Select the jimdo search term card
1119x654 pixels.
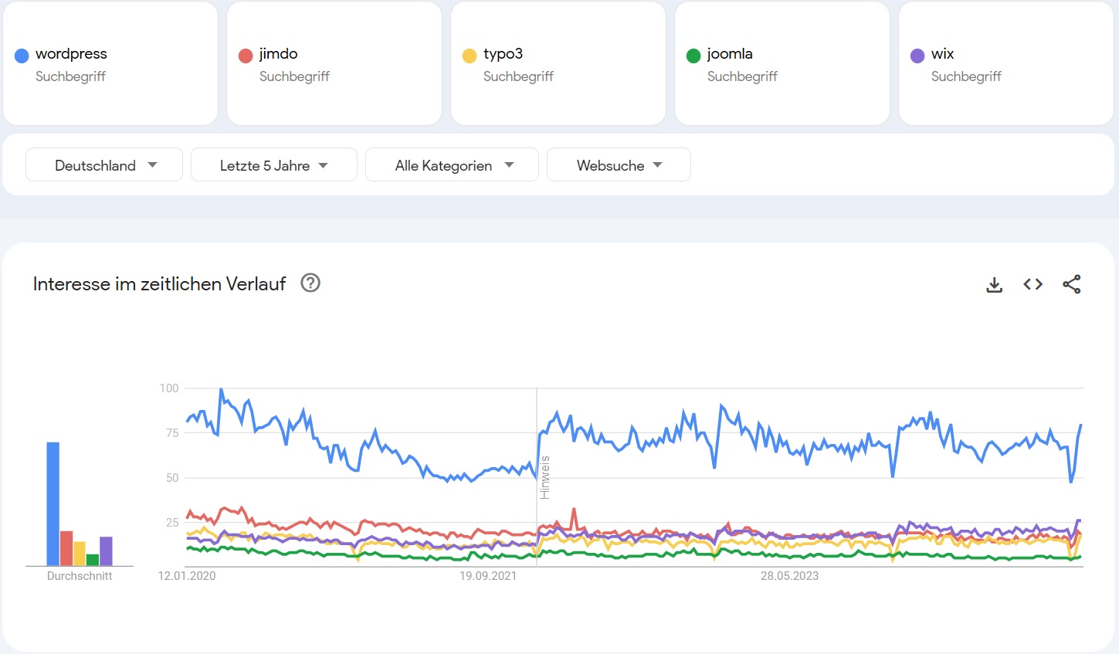[334, 63]
